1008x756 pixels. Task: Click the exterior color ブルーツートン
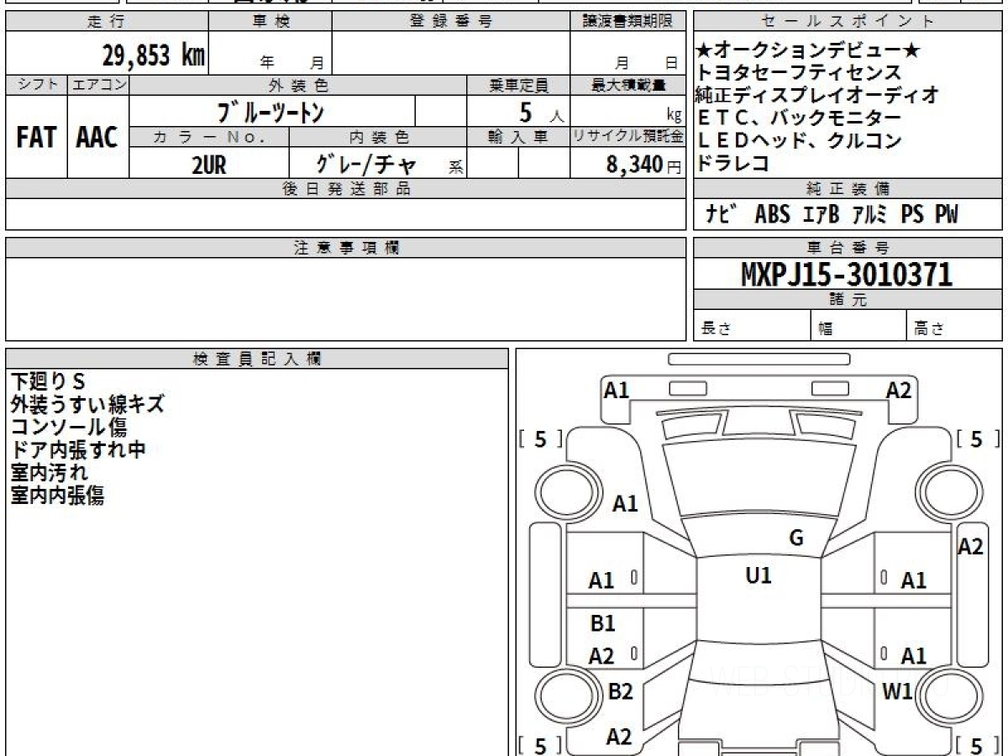click(270, 112)
